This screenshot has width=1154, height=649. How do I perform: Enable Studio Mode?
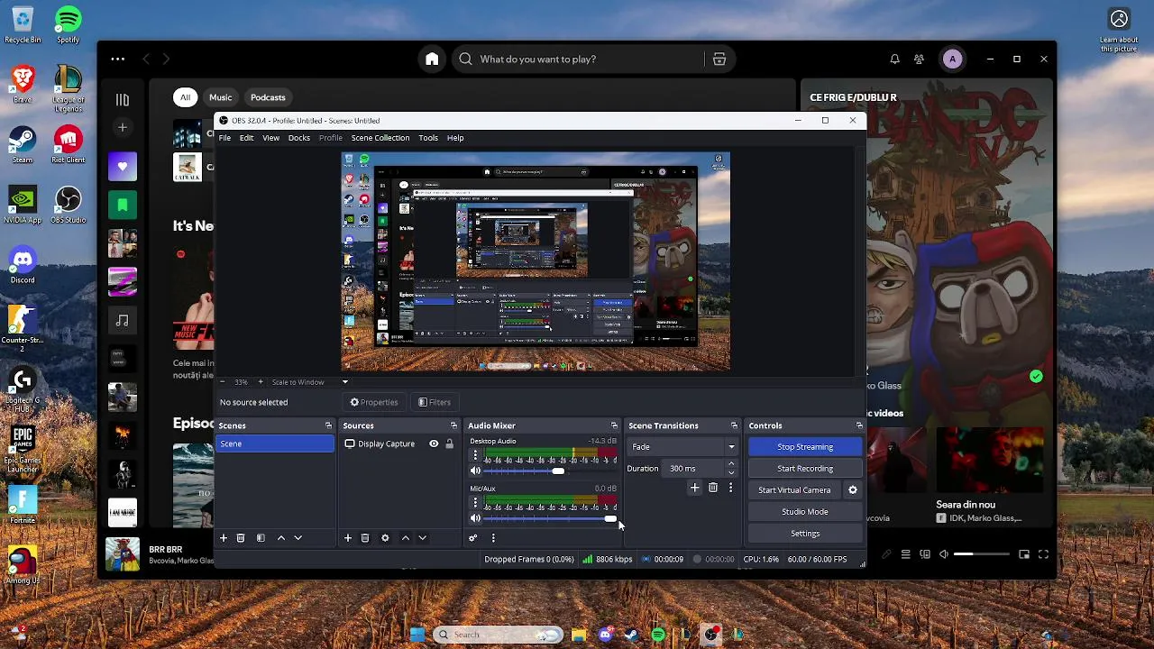(x=805, y=512)
